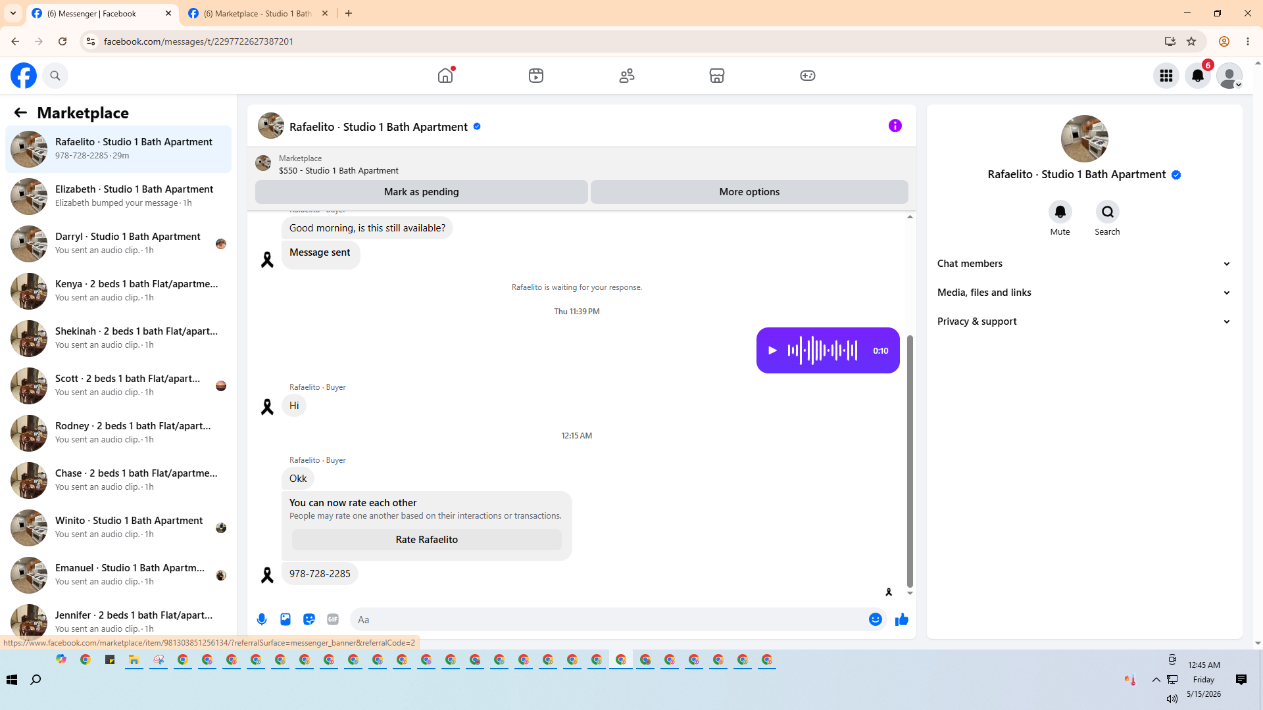Send a thumbs-up like
The height and width of the screenshot is (710, 1263).
[x=902, y=619]
